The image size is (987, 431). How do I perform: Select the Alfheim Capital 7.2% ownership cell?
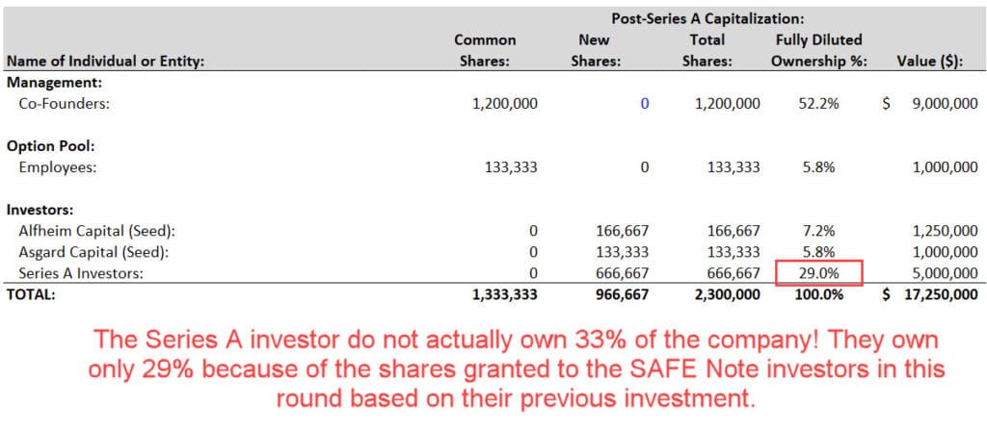pyautogui.click(x=818, y=231)
